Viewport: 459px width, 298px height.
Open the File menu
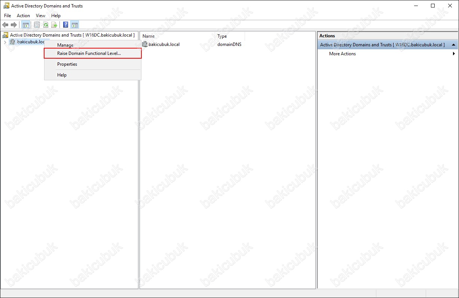tap(7, 16)
